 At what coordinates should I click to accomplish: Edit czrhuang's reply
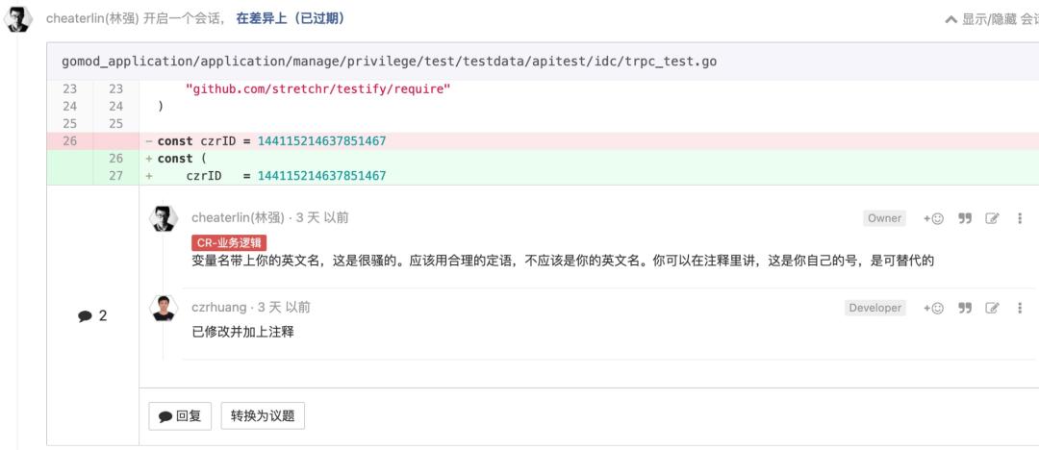(992, 309)
